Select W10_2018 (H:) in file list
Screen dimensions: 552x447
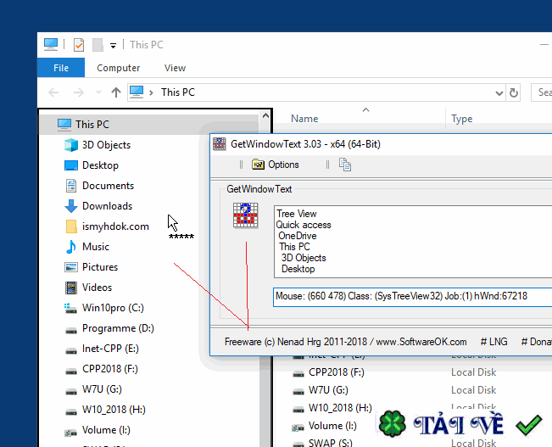pos(340,408)
